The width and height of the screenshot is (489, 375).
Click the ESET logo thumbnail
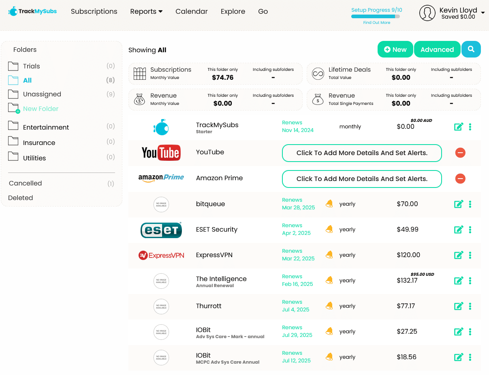click(x=161, y=230)
